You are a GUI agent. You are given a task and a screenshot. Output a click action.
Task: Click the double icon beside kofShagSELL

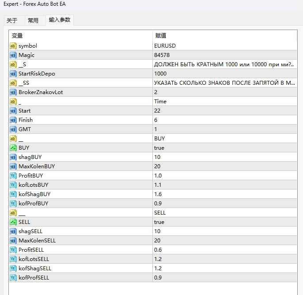tap(13, 269)
